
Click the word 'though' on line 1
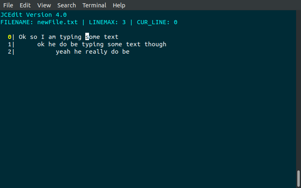155,44
